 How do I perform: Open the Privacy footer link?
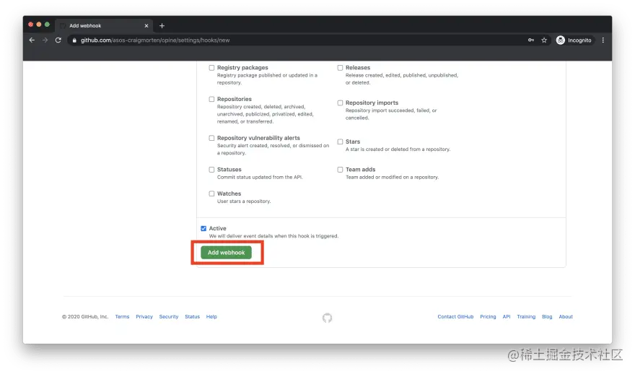[x=144, y=317]
